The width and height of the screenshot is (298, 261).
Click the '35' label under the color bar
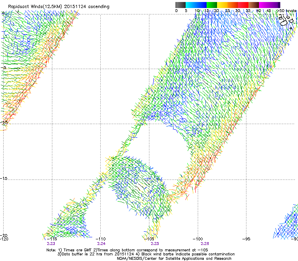[248, 11]
